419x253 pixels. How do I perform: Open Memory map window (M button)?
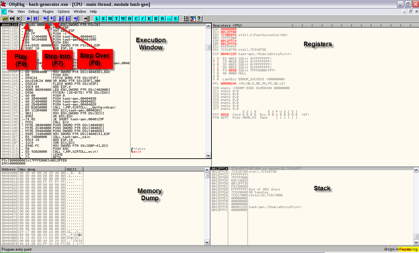110,19
